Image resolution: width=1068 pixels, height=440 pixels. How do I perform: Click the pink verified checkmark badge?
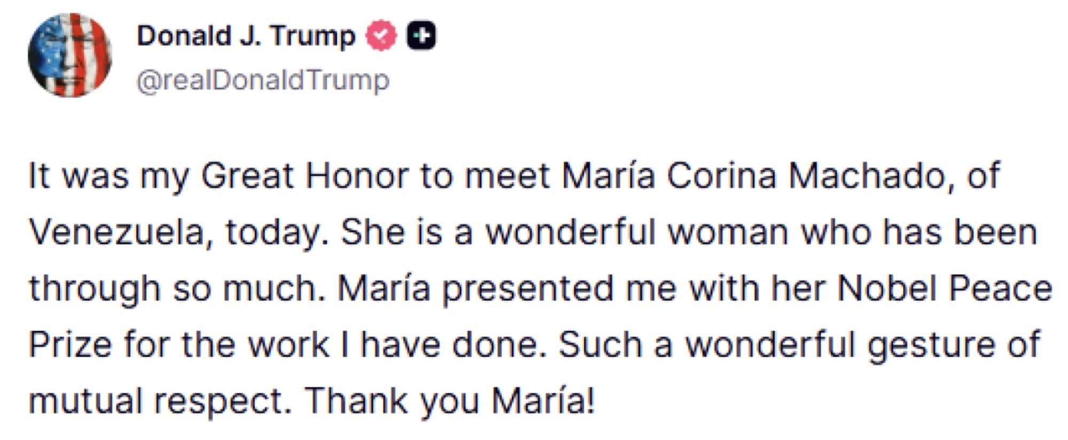click(x=381, y=36)
